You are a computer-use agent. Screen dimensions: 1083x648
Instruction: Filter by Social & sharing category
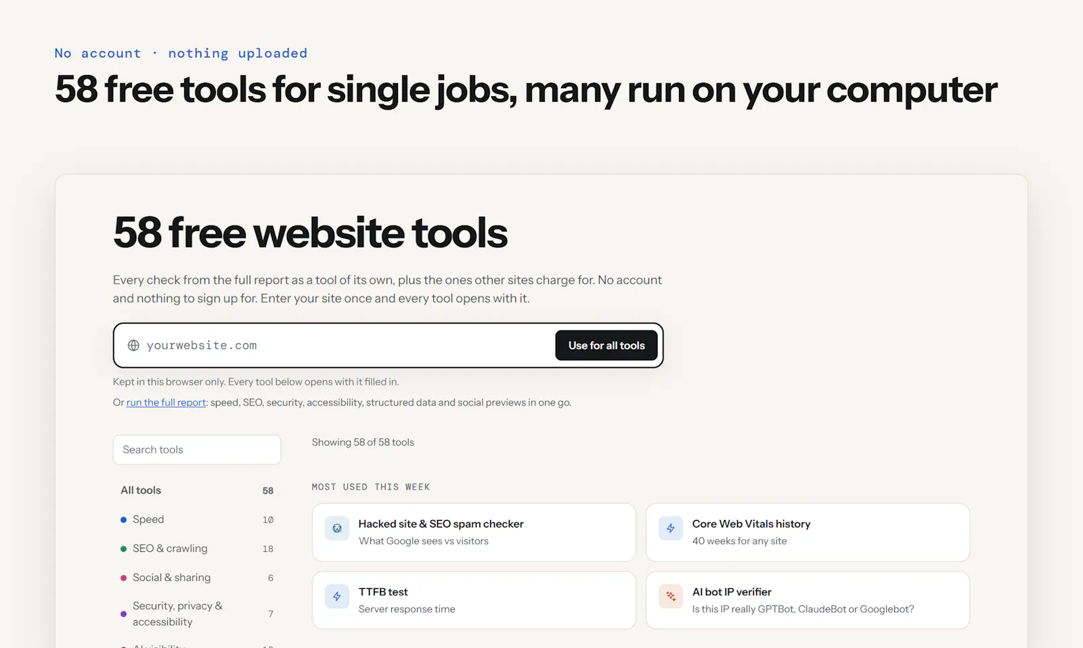coord(197,578)
